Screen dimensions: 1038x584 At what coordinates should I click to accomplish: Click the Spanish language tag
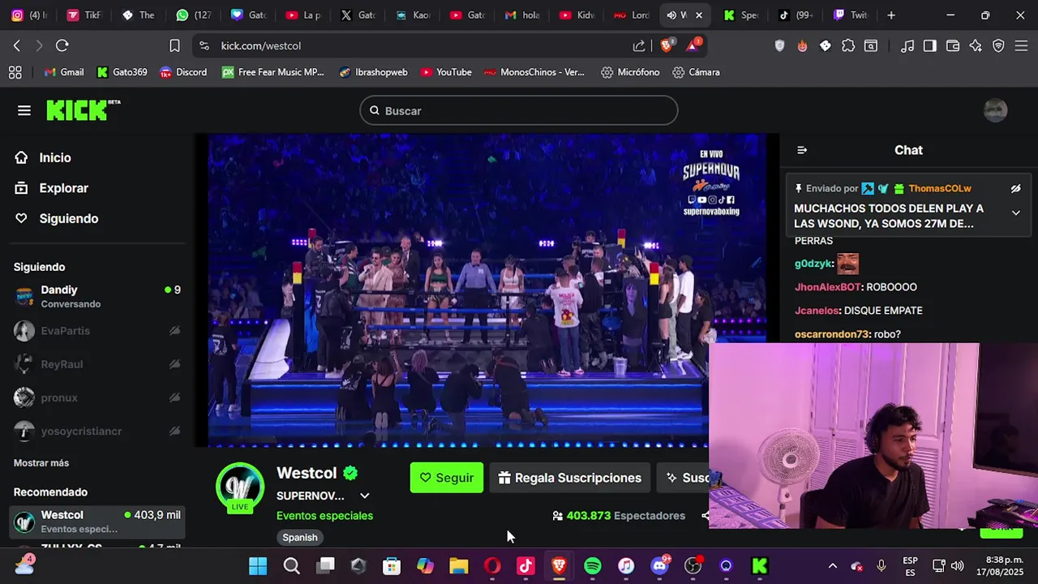300,537
